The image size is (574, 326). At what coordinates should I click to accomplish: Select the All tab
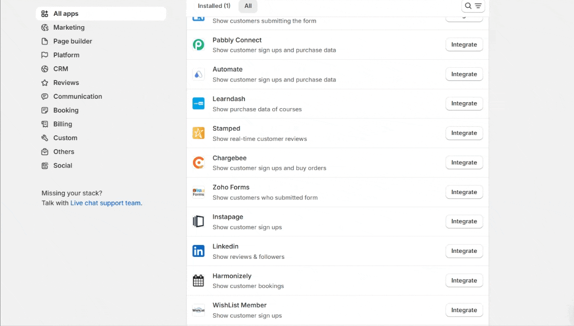[x=248, y=6]
